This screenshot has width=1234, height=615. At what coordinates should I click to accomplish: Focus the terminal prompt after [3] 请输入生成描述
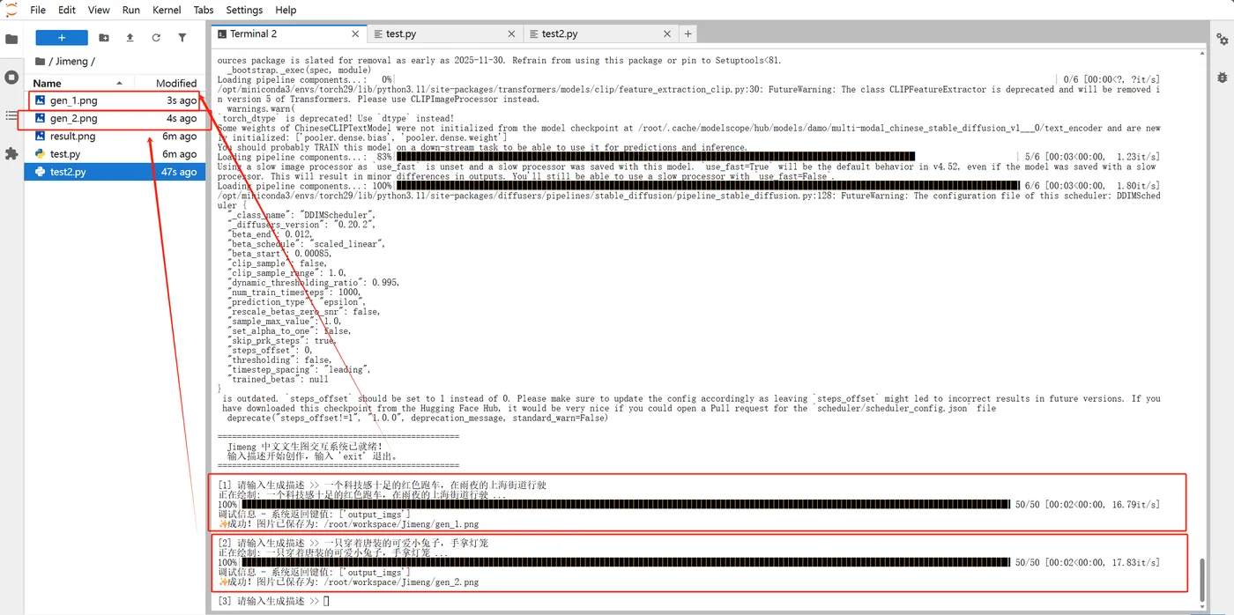[326, 601]
